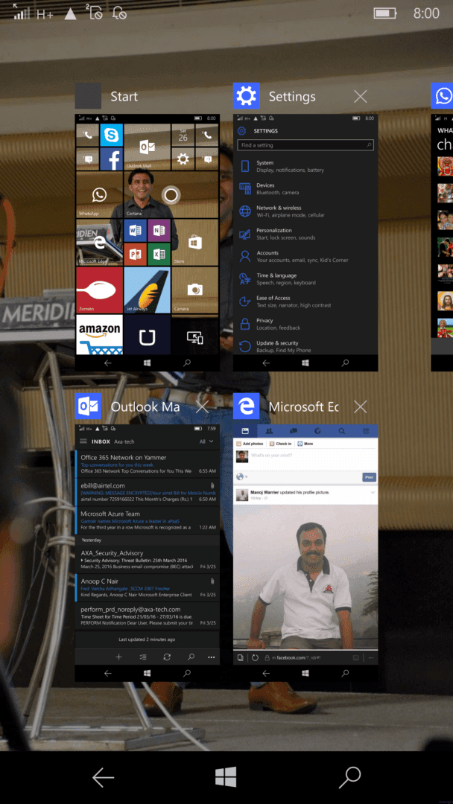Open the ebill@airtel.com email

(x=148, y=492)
